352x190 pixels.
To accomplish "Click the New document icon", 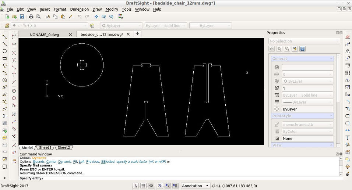I will [7, 17].
